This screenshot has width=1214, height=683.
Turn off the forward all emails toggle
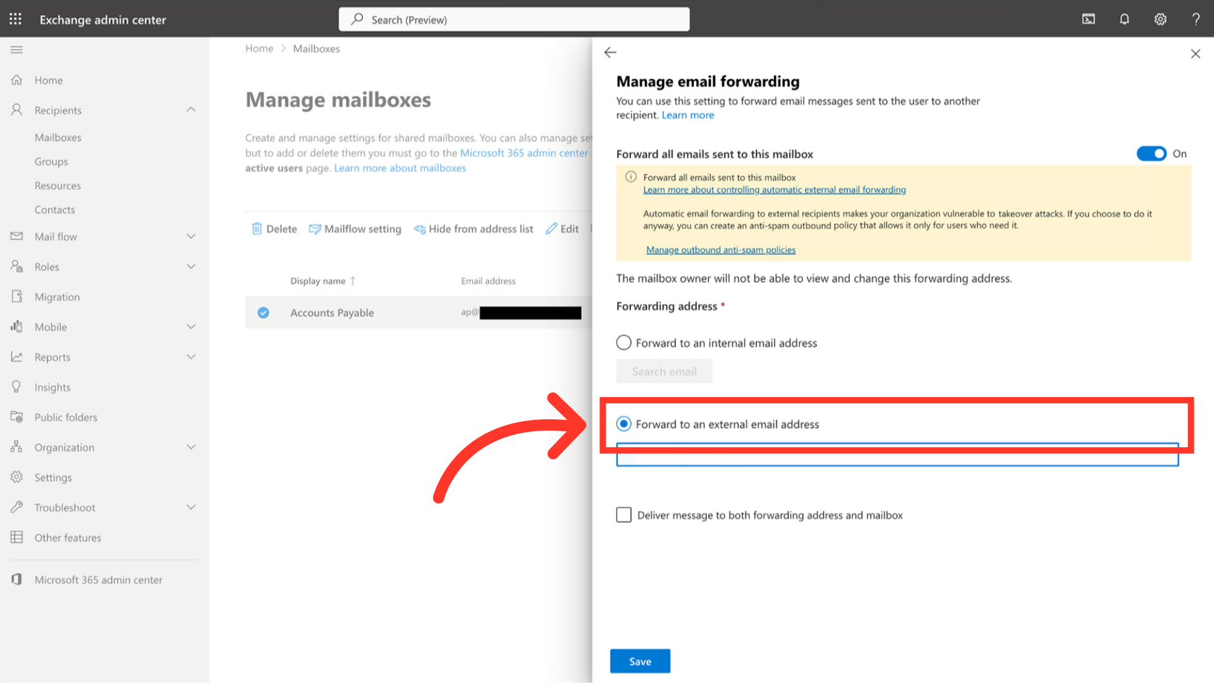1151,154
